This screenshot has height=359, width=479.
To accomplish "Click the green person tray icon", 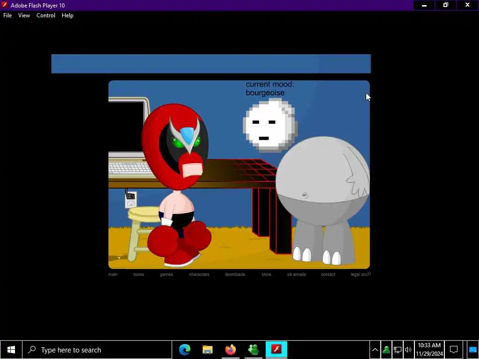I will point(386,350).
